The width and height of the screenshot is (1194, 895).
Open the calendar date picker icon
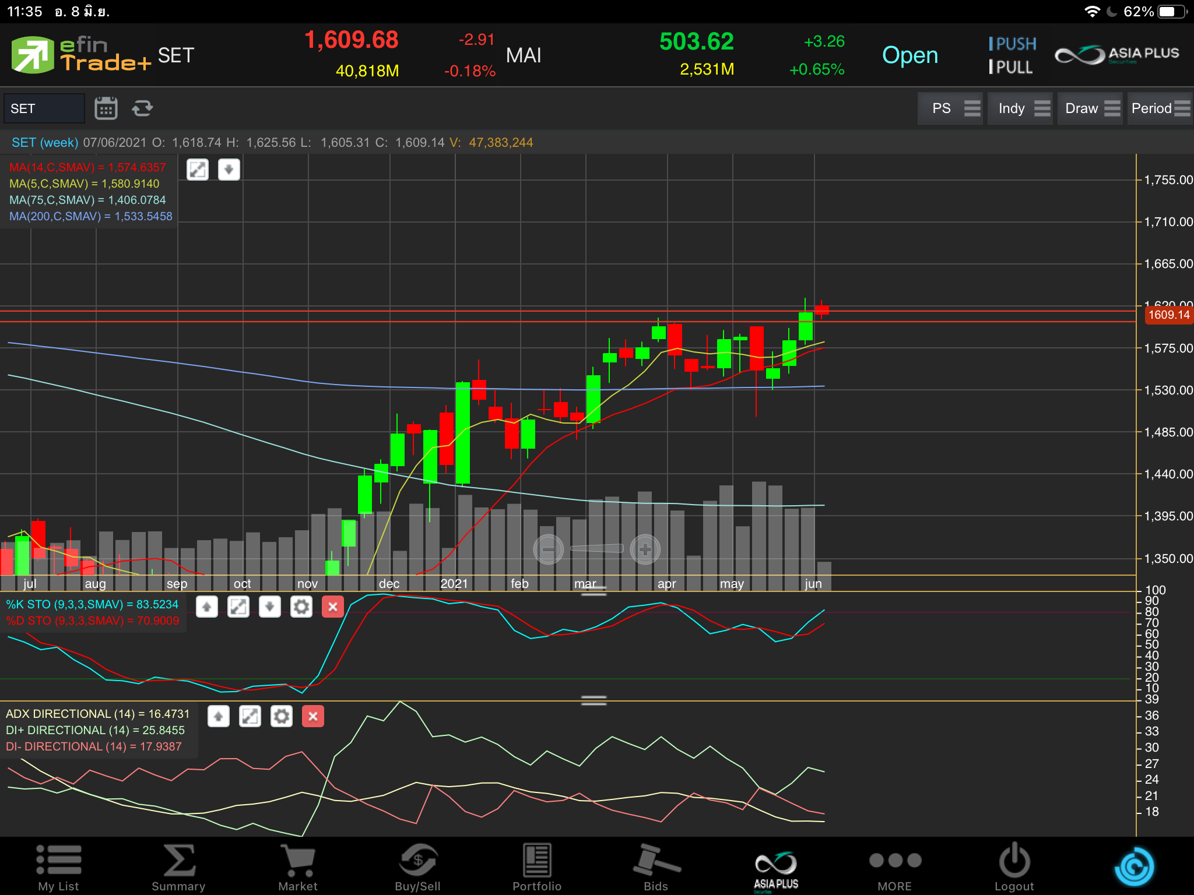[x=106, y=108]
